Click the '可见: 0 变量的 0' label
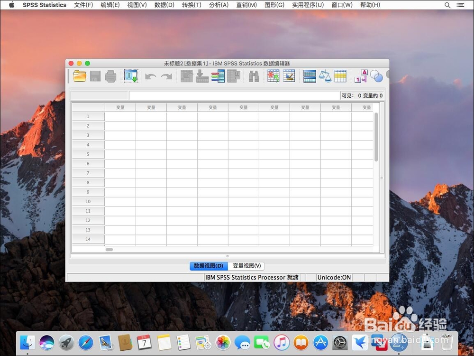The height and width of the screenshot is (356, 474). pyautogui.click(x=362, y=96)
